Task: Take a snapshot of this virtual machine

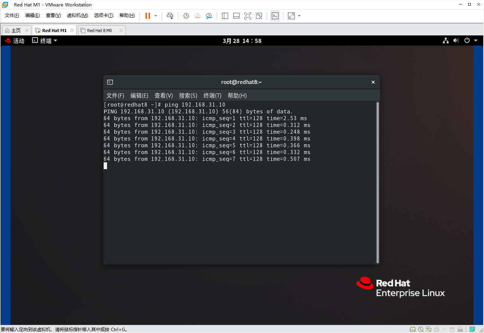Action: 186,16
